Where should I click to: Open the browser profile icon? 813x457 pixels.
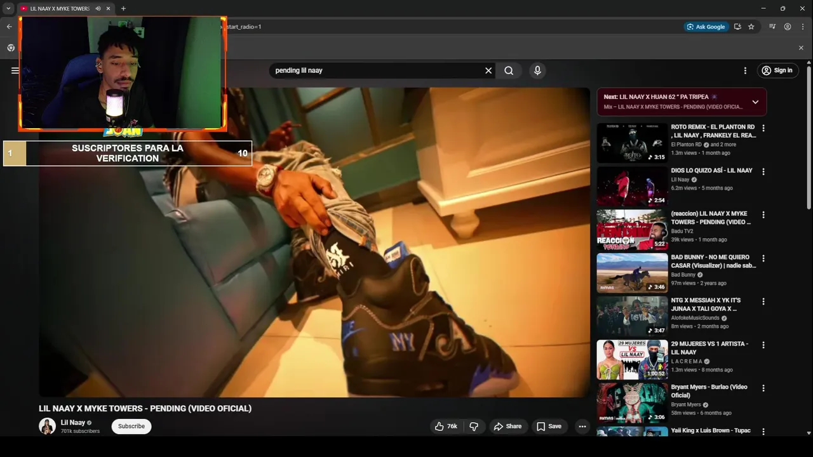[788, 27]
